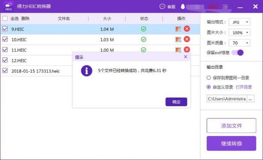The height and width of the screenshot is (160, 263).
Task: Toggle the 保留exif信息 switch
Action: [238, 53]
